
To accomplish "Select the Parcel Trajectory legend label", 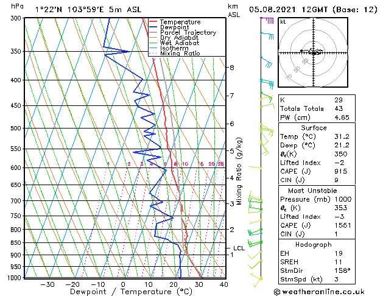I will pyautogui.click(x=188, y=32).
